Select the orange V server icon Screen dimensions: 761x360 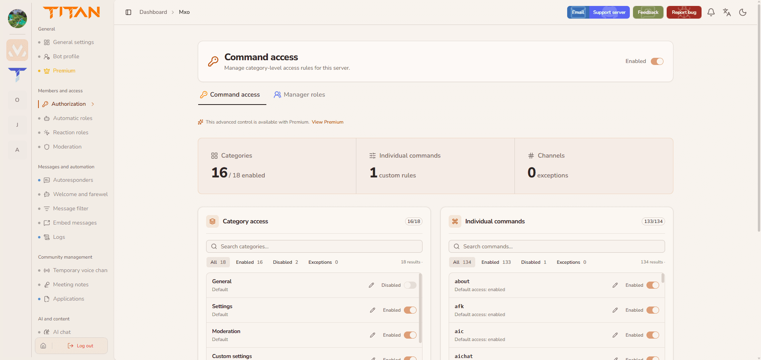pos(17,50)
